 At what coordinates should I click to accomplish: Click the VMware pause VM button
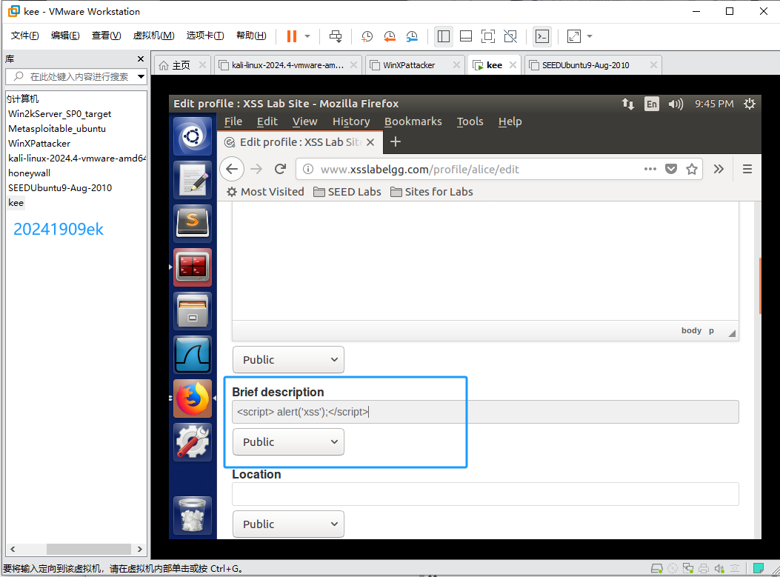coord(292,36)
